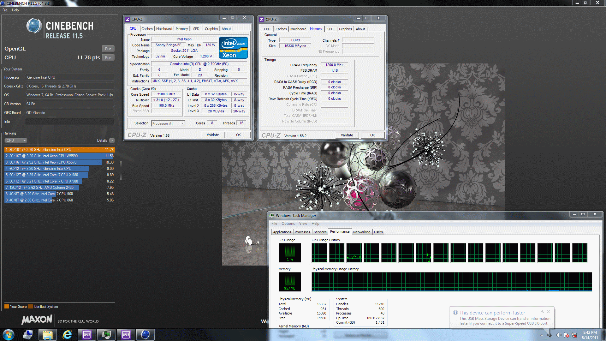Open About tab in CPU-Z 1.58 window

click(226, 29)
